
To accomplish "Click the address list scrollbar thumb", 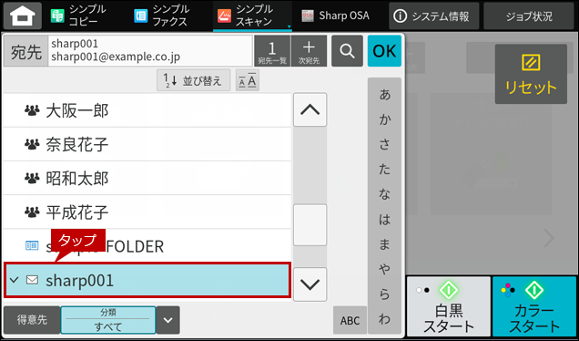I will click(310, 225).
